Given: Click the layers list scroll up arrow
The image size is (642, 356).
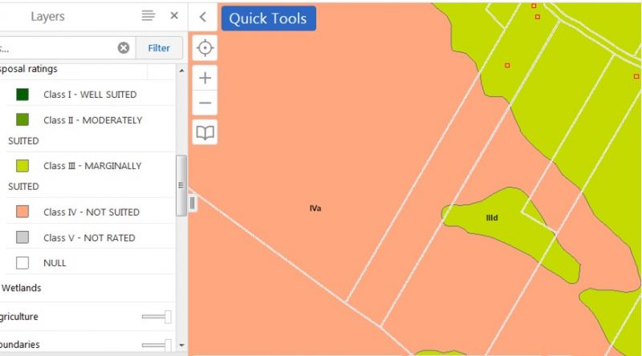Looking at the screenshot, I should (181, 71).
